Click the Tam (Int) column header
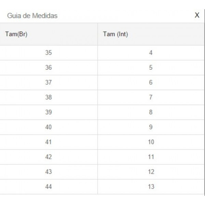This screenshot has width=205, height=205. [x=116, y=34]
